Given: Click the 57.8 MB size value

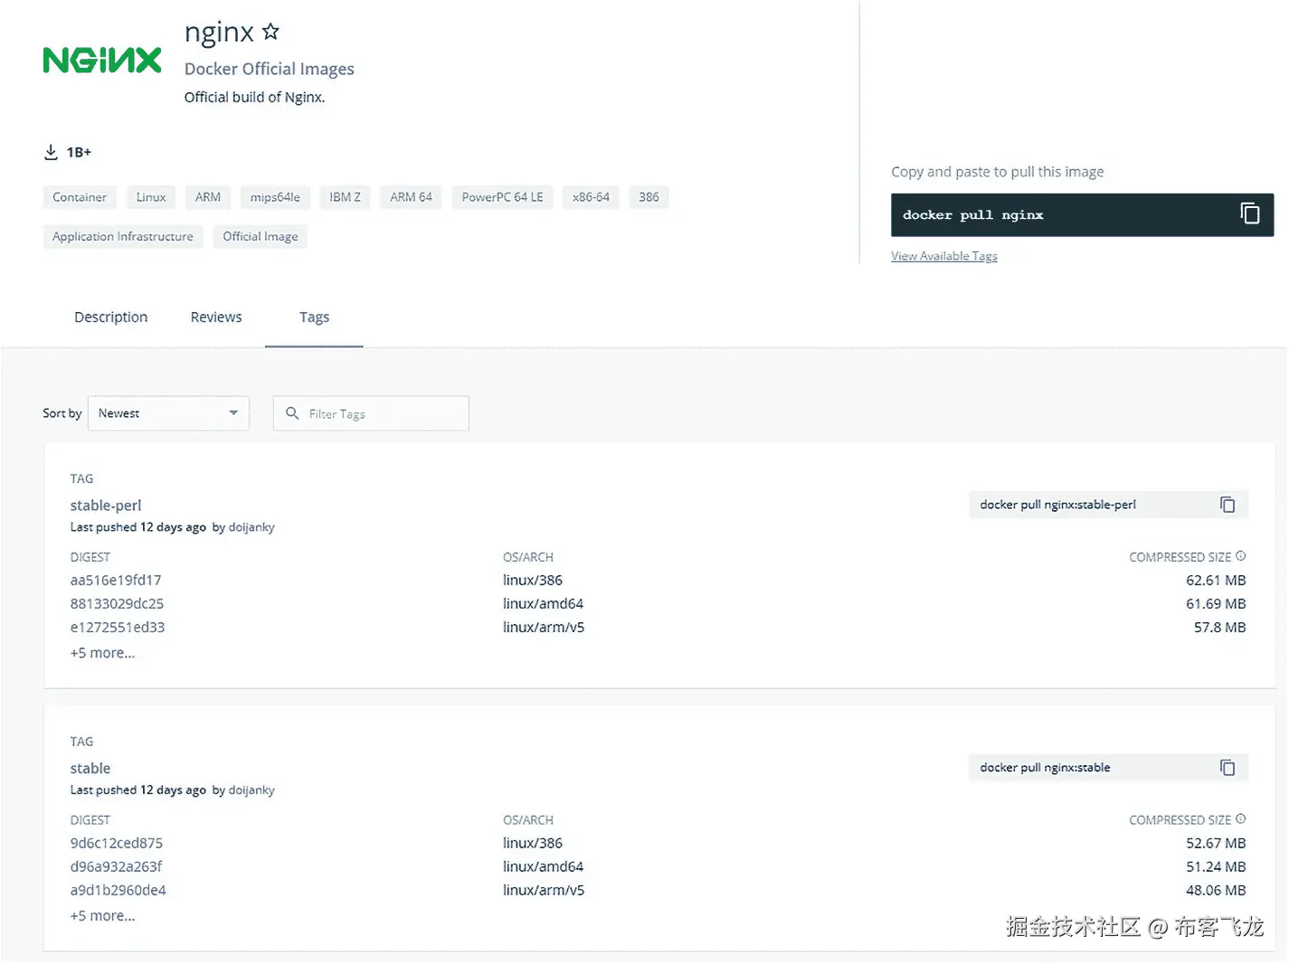Looking at the screenshot, I should [1219, 628].
